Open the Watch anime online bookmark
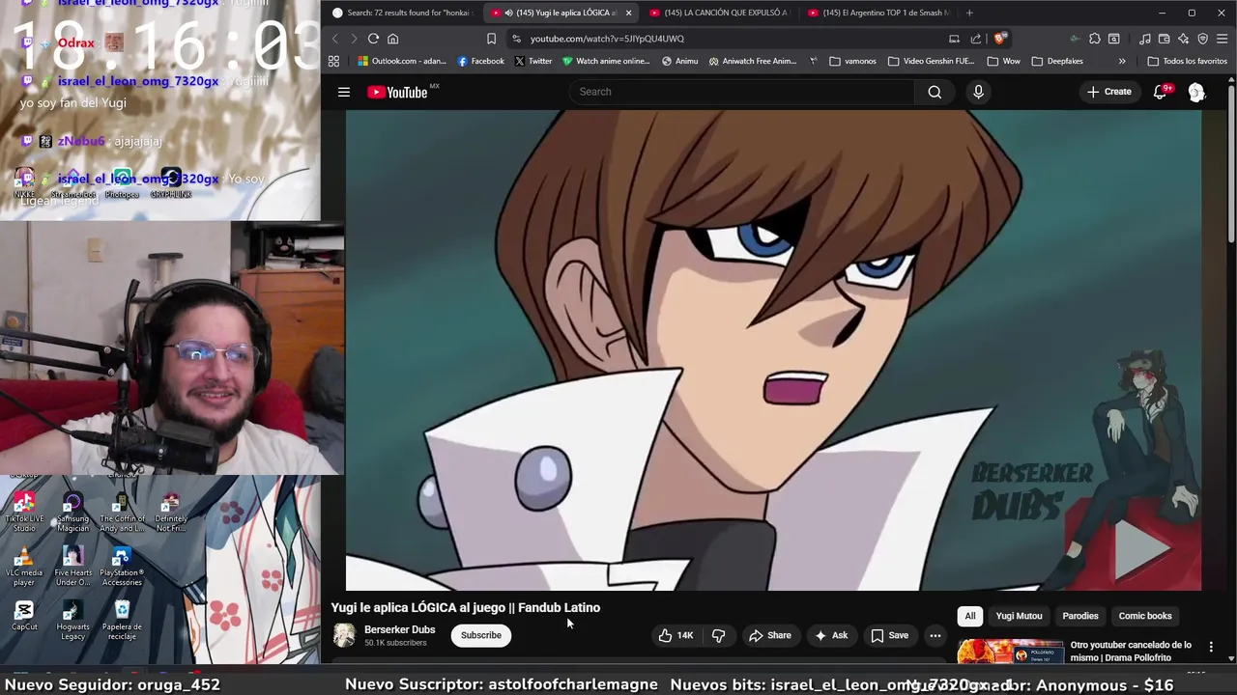This screenshot has height=695, width=1237. (x=606, y=61)
